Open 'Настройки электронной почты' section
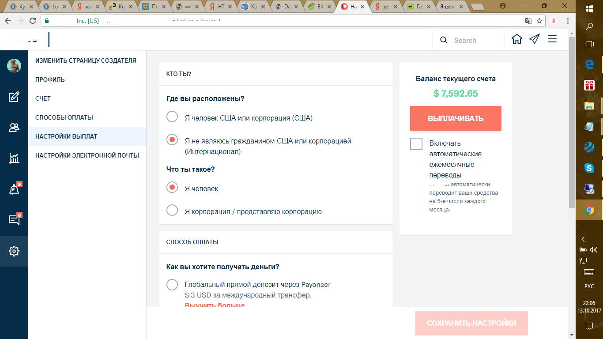This screenshot has width=603, height=339. coord(87,155)
